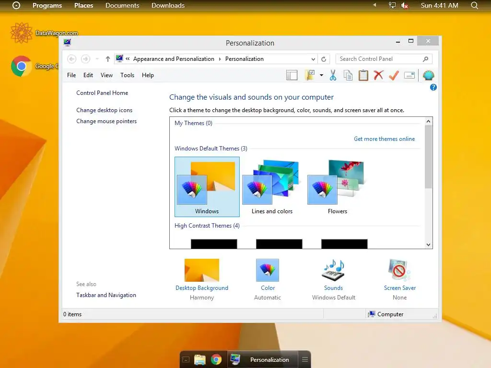Click the circle launcher icon top-left
The height and width of the screenshot is (368, 491).
click(16, 5)
